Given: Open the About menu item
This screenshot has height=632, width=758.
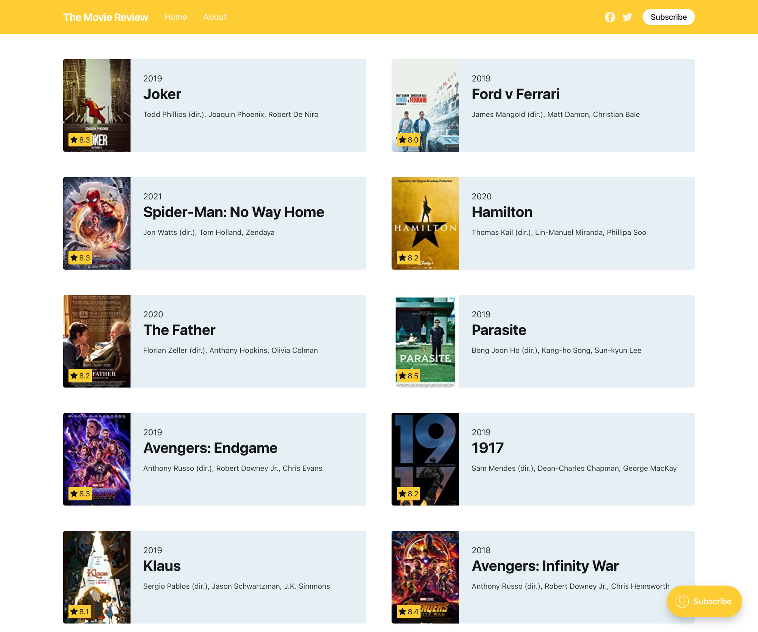Looking at the screenshot, I should [x=215, y=17].
